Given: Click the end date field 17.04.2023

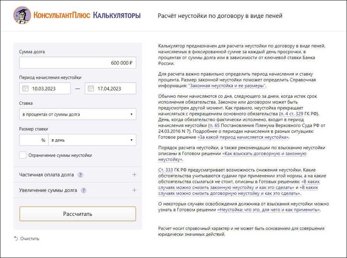Looking at the screenshot, I should [114, 89].
